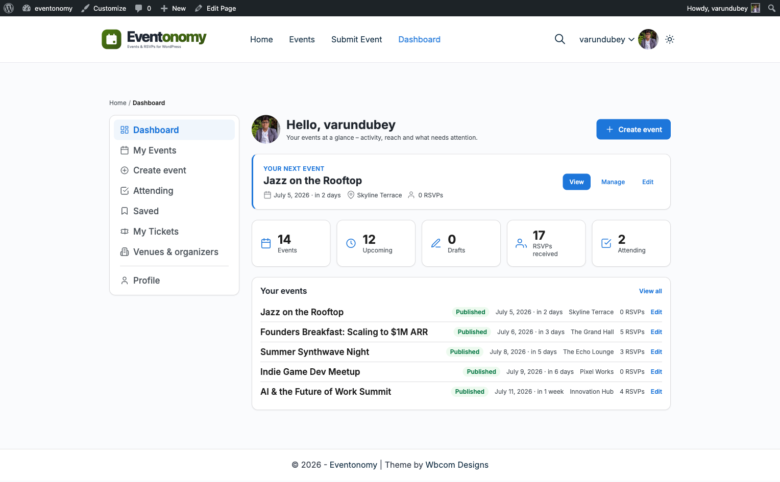Open the Jazz on the Rooftop card title

point(312,181)
